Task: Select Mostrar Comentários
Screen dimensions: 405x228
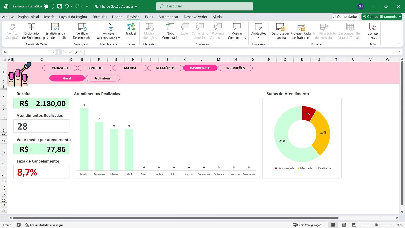Action: [237, 30]
